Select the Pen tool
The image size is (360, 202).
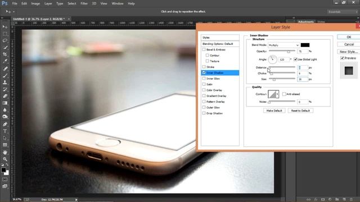tap(5, 124)
